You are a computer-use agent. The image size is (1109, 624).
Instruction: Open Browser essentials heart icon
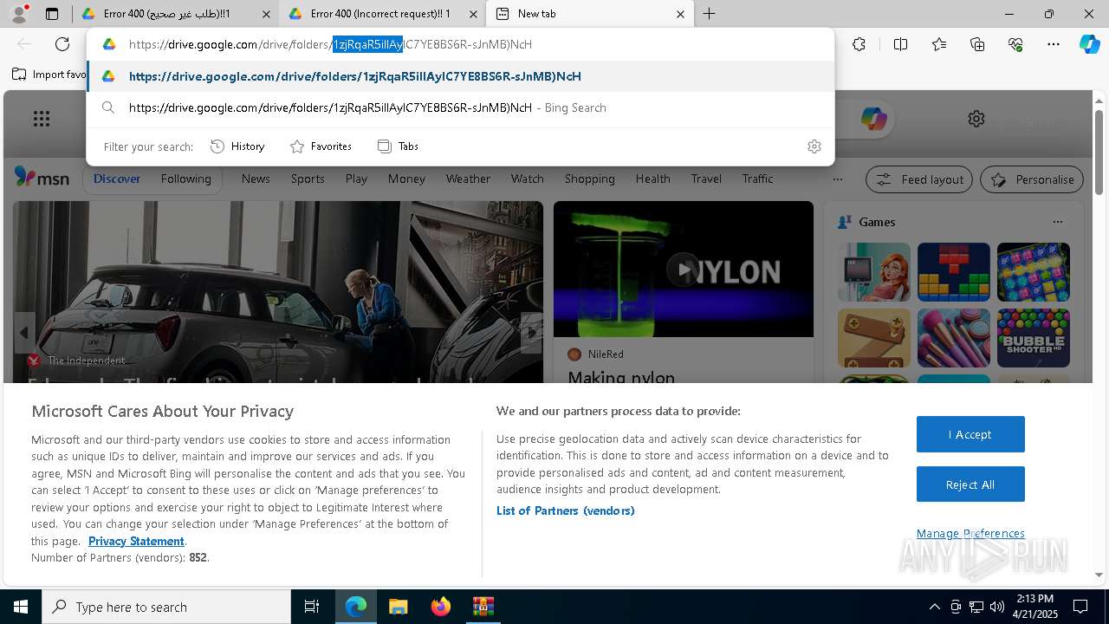1015,44
